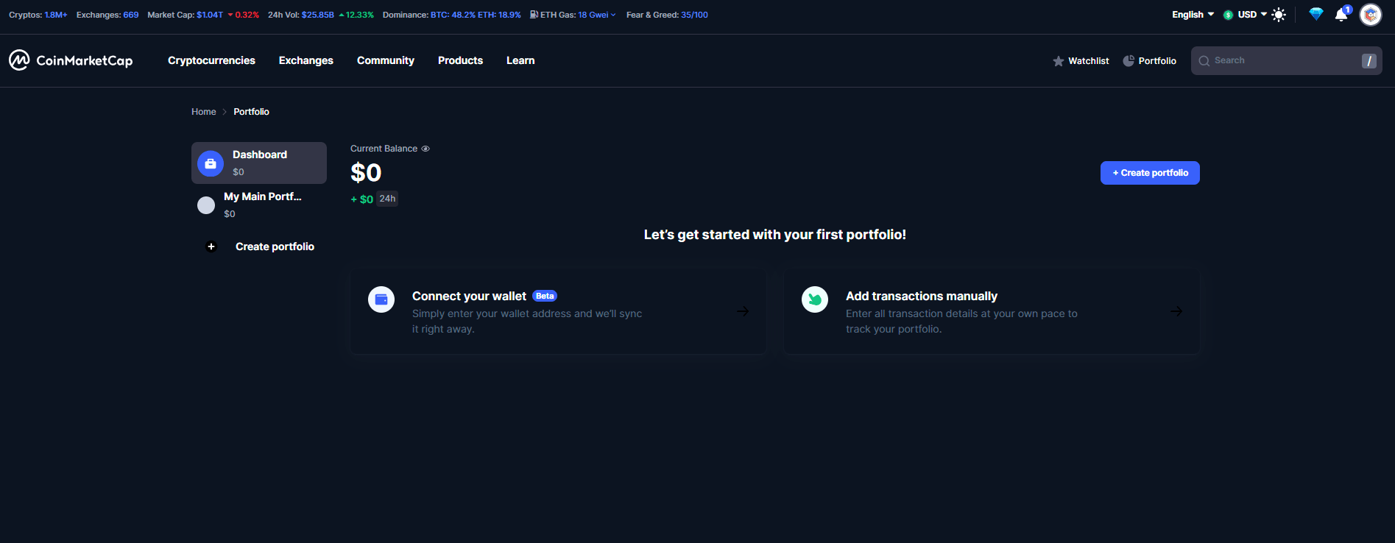Open the English language dropdown
The height and width of the screenshot is (543, 1395).
[x=1193, y=15]
